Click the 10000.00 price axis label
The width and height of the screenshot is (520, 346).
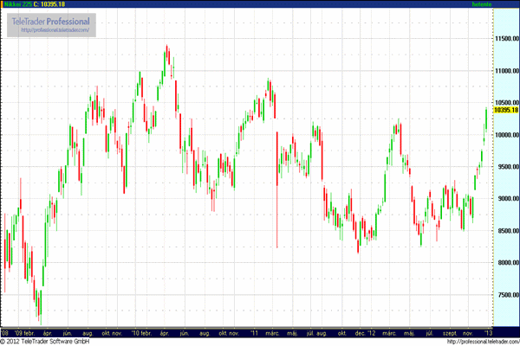pos(506,135)
